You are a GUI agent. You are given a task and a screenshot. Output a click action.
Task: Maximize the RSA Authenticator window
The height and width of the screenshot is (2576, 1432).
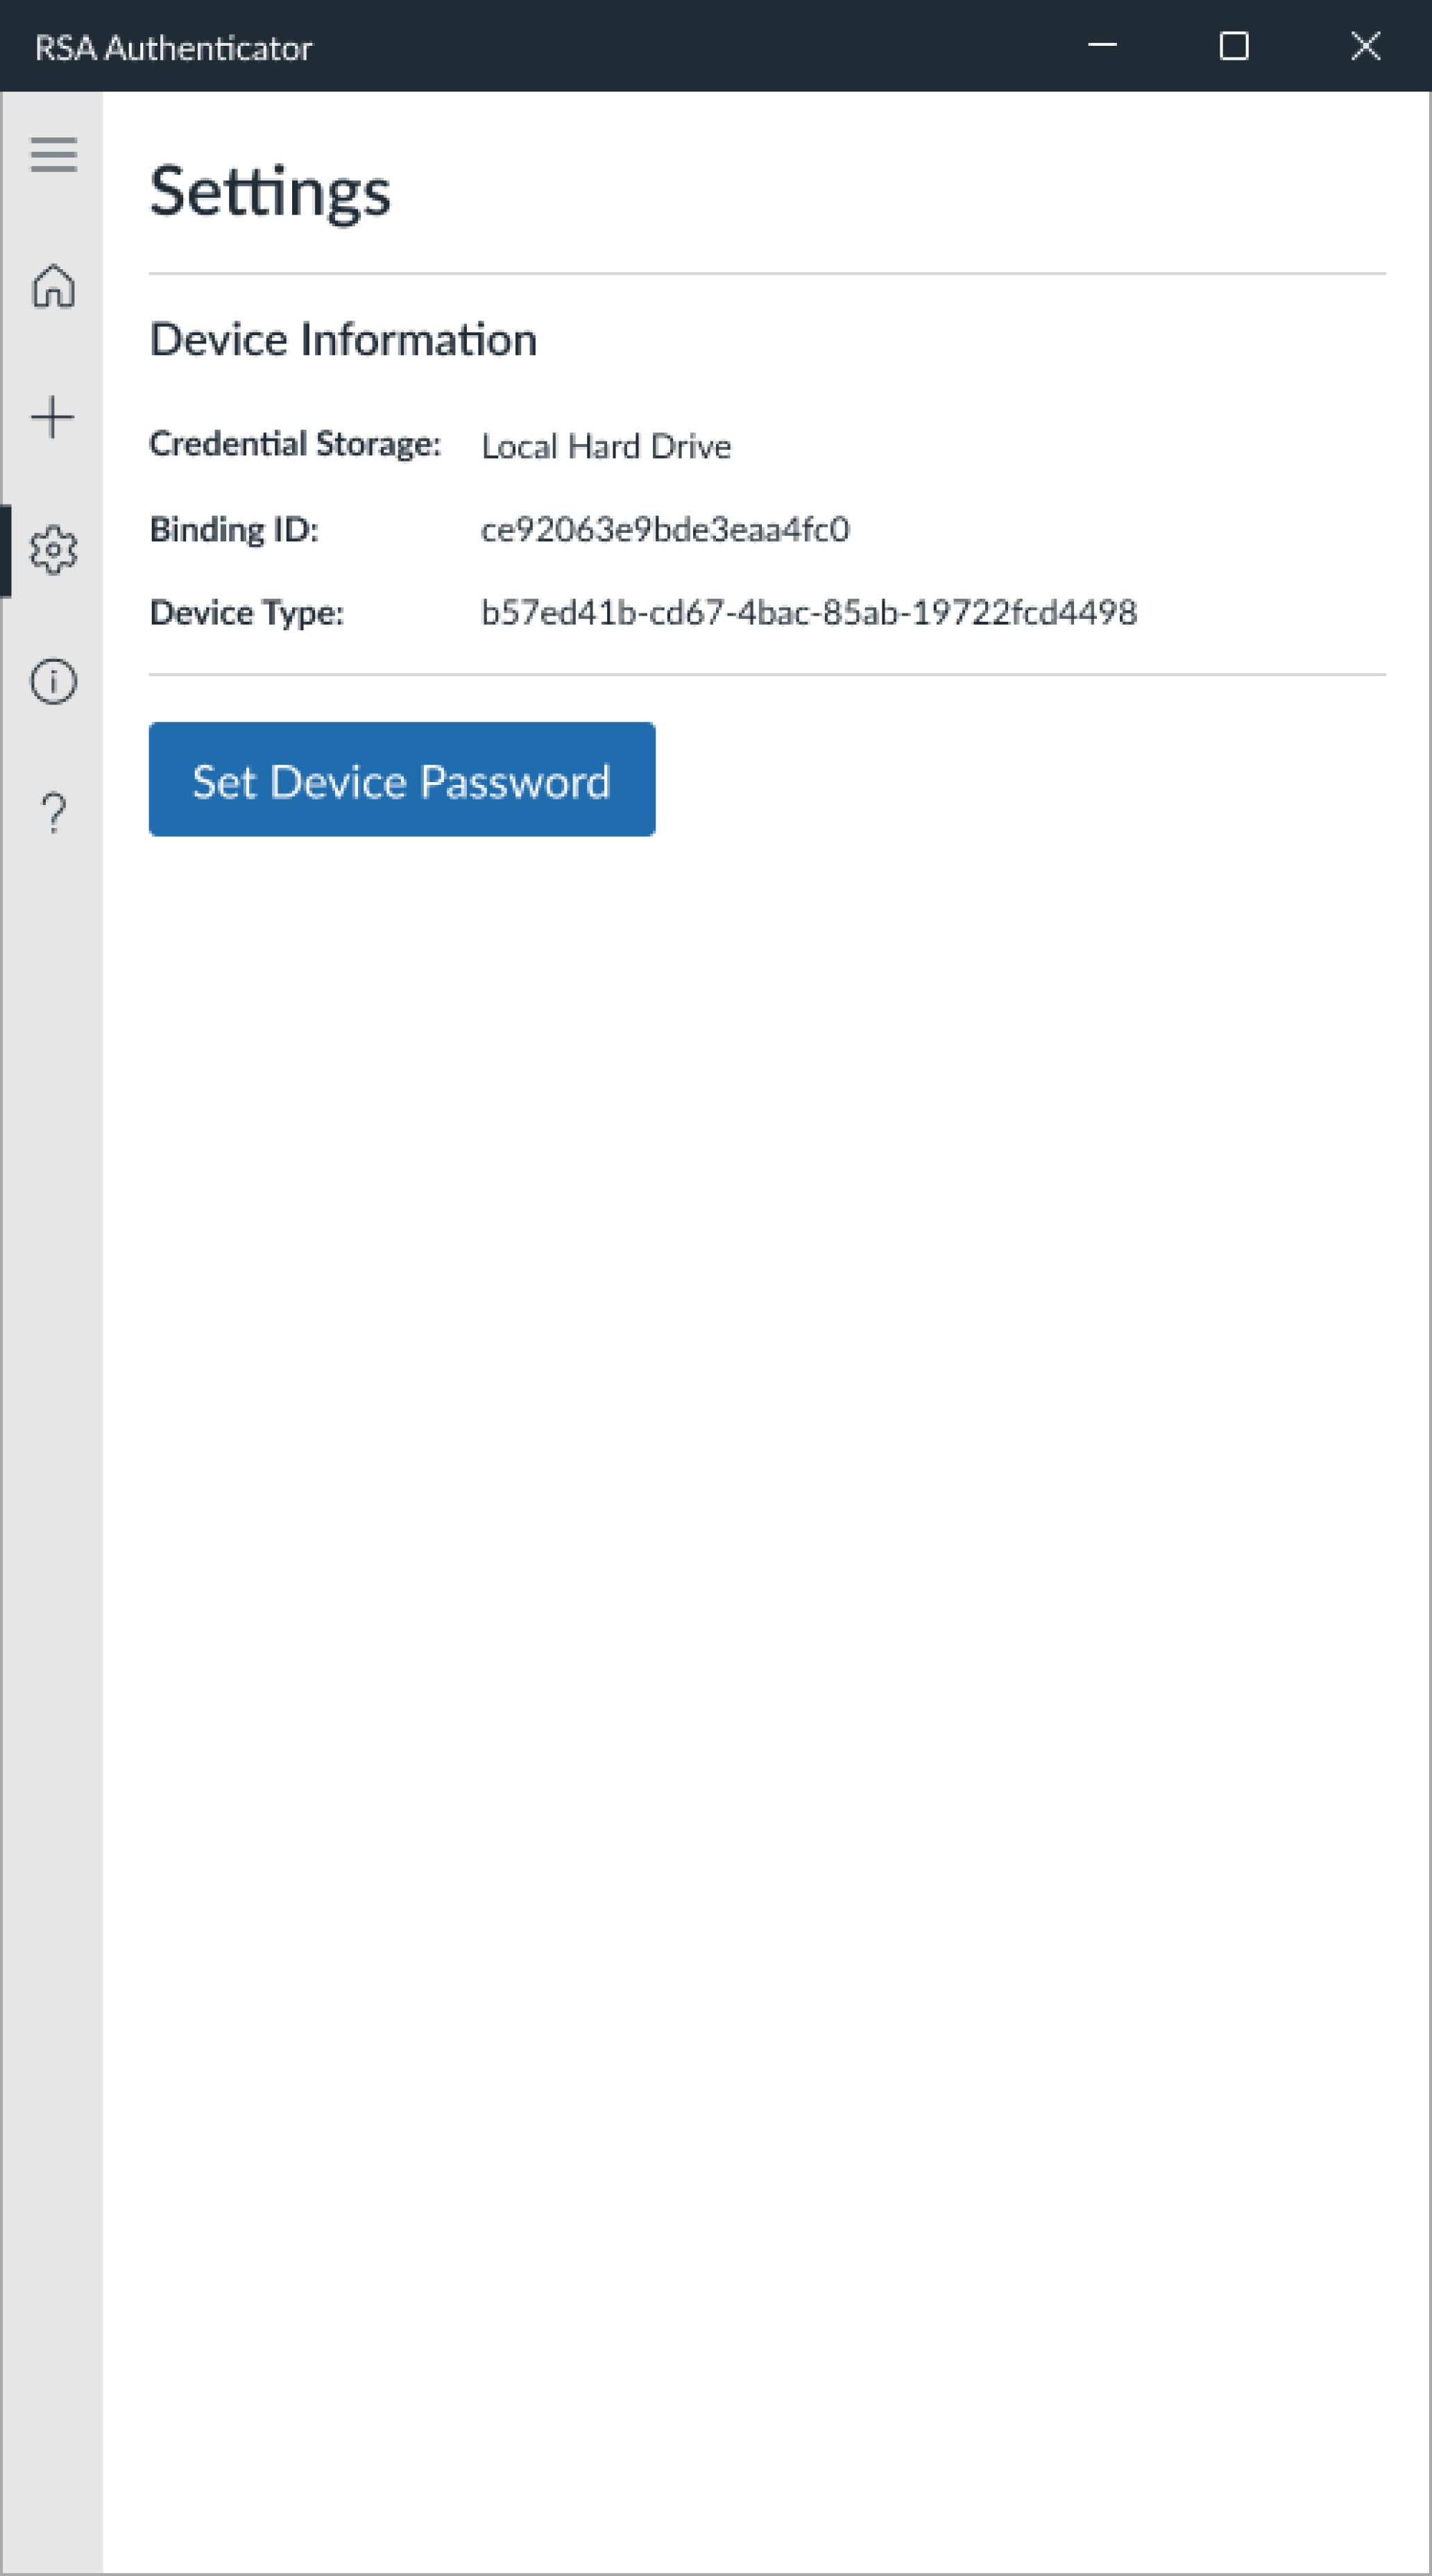tap(1234, 46)
